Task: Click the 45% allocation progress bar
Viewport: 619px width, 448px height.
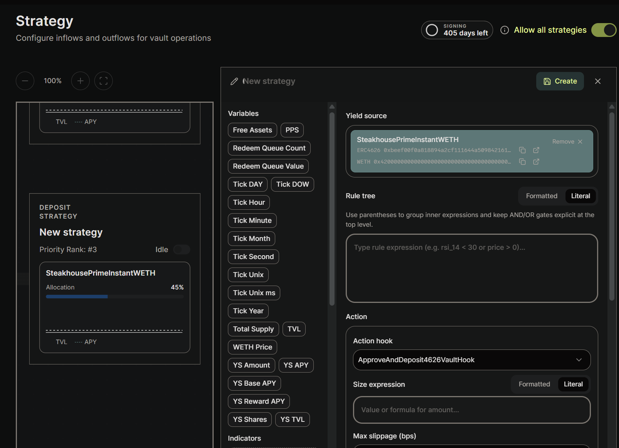Action: coord(115,297)
